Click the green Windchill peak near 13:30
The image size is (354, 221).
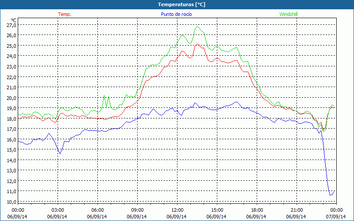tap(197, 27)
